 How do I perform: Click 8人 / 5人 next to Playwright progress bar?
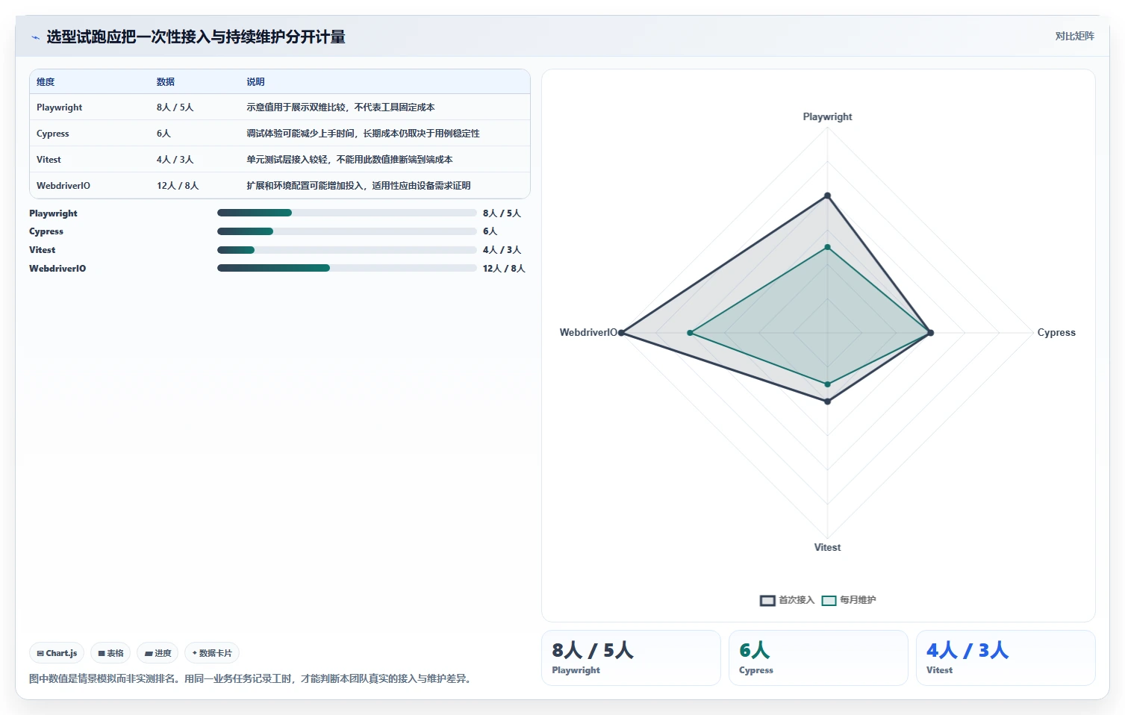pyautogui.click(x=502, y=213)
